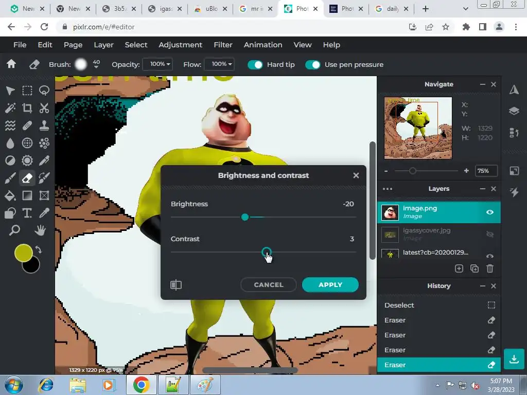The height and width of the screenshot is (395, 527).
Task: Close the Brightness and contrast dialog
Action: pos(356,175)
